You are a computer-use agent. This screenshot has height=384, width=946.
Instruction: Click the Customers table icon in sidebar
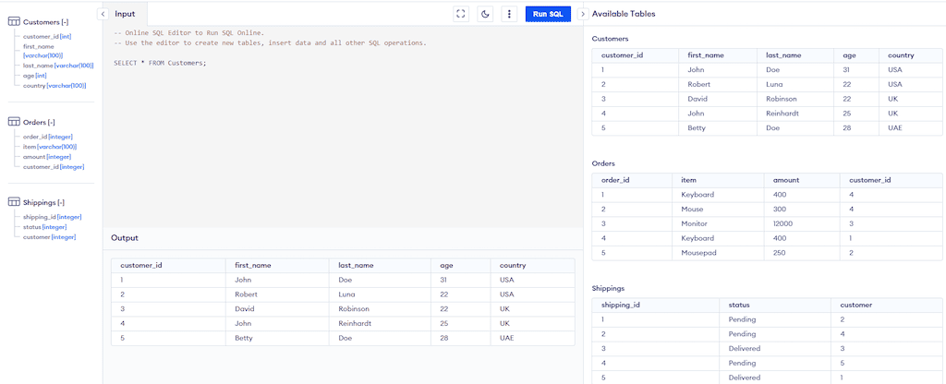[13, 22]
